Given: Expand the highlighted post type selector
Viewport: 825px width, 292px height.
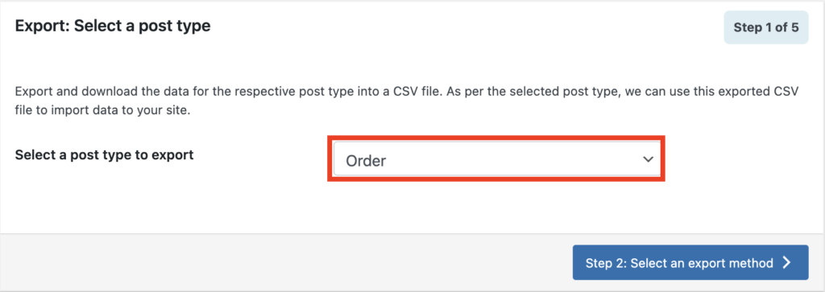Looking at the screenshot, I should [x=496, y=158].
